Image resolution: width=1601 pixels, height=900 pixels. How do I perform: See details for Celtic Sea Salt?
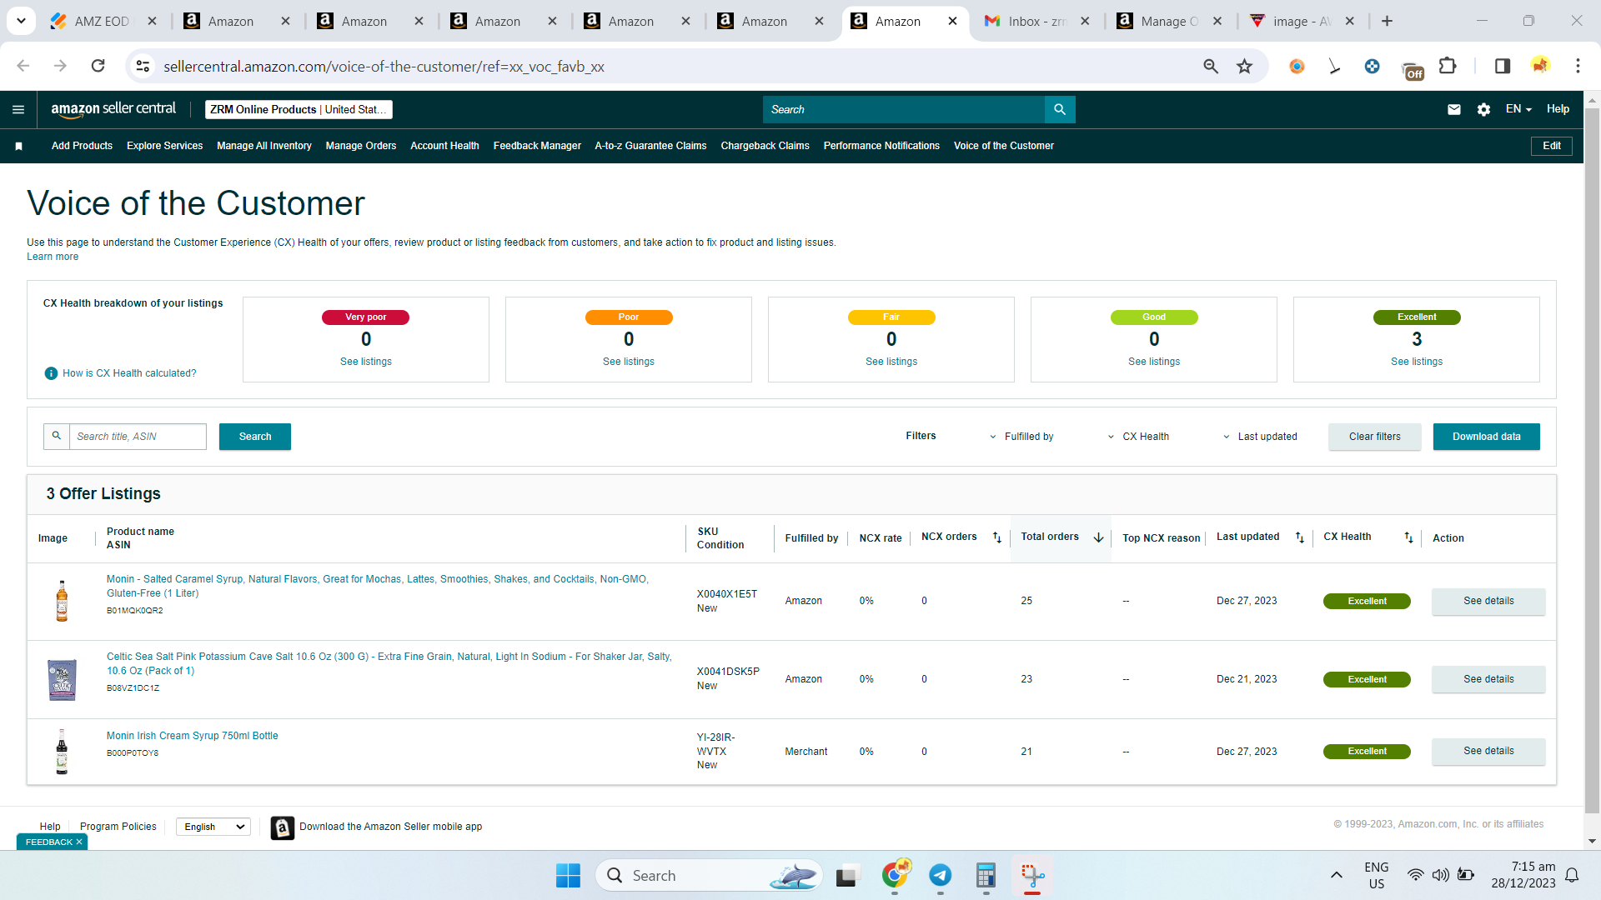[x=1488, y=679]
